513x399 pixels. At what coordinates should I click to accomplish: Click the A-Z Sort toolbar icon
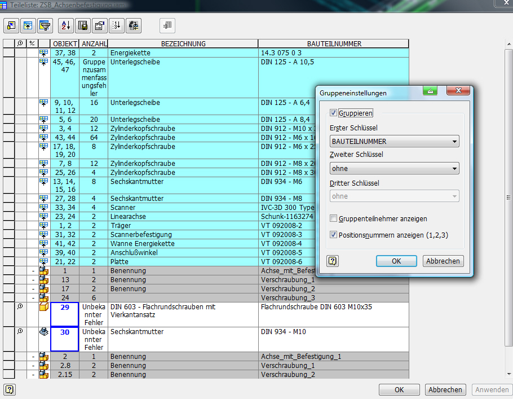pos(66,25)
